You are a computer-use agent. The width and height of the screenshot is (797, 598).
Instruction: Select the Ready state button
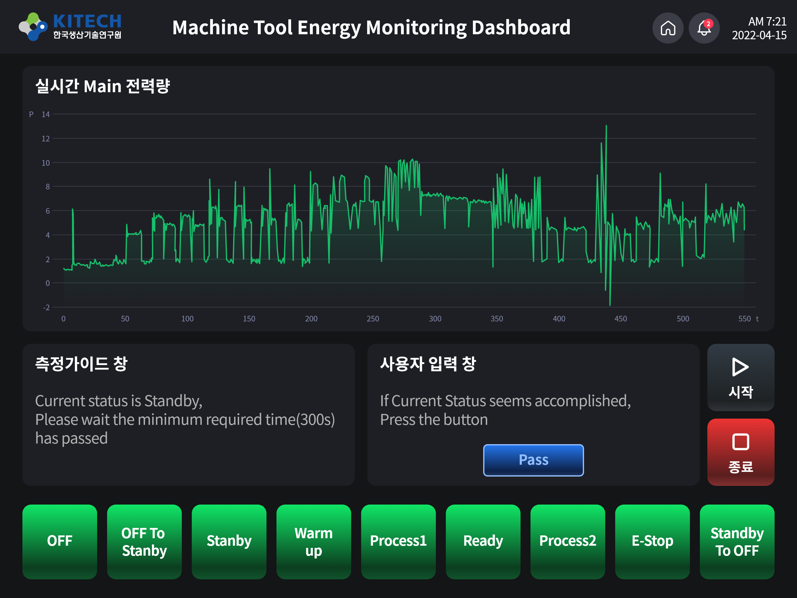click(483, 541)
